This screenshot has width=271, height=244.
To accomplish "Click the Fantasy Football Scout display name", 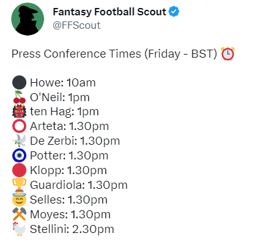I will [109, 12].
